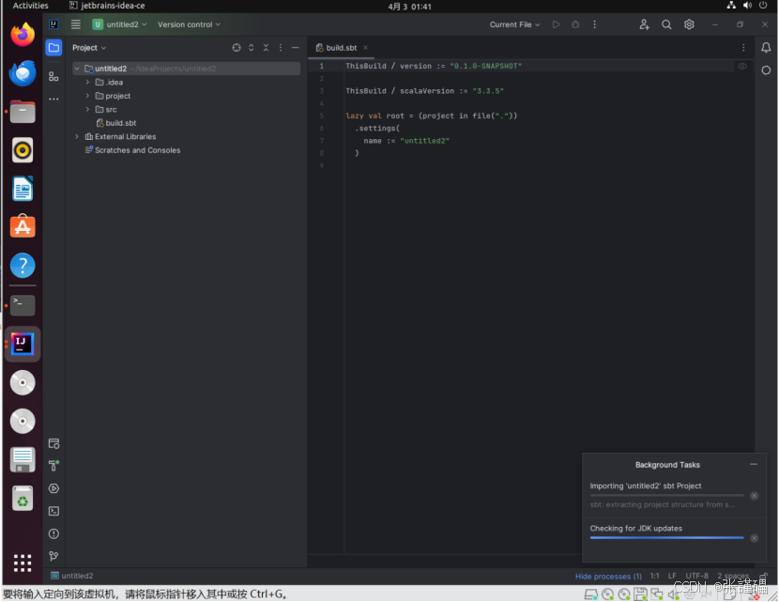Select Scratches and Consoles entry

coord(137,149)
